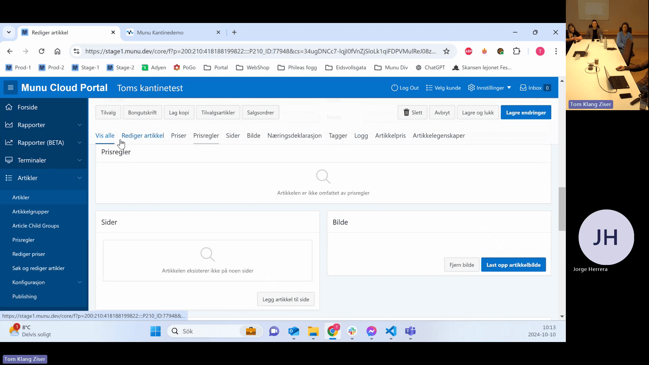Screen dimensions: 649x365
Task: Click the Lagre endringer button
Action: coord(526,113)
